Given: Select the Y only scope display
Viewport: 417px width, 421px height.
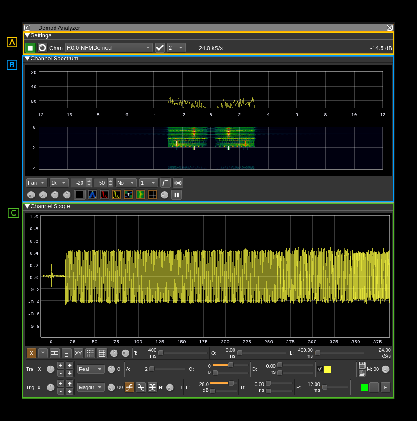Looking at the screenshot, I should coord(43,353).
